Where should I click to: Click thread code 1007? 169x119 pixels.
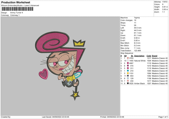click(149, 83)
